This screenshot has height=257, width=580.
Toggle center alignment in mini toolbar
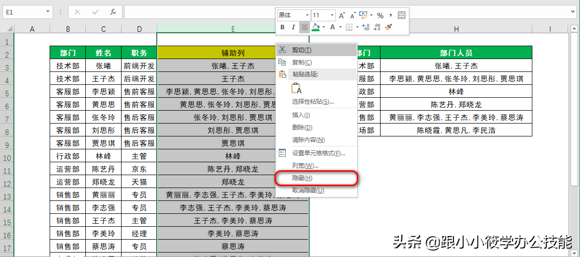tap(305, 27)
